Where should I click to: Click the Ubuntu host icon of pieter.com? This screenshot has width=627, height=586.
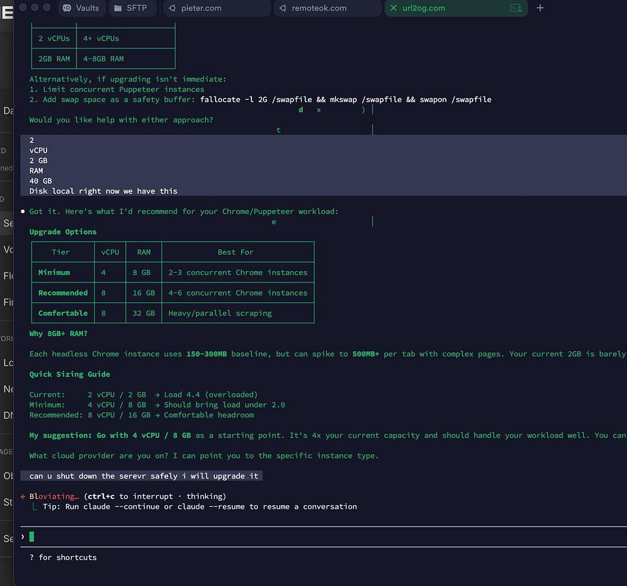(172, 8)
